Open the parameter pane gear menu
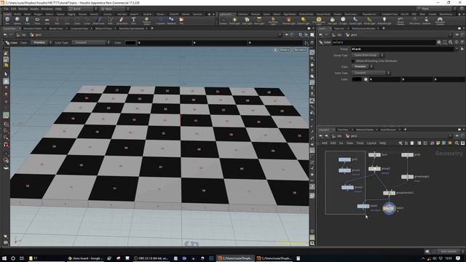Screen dimensions: 466x262 (439, 42)
